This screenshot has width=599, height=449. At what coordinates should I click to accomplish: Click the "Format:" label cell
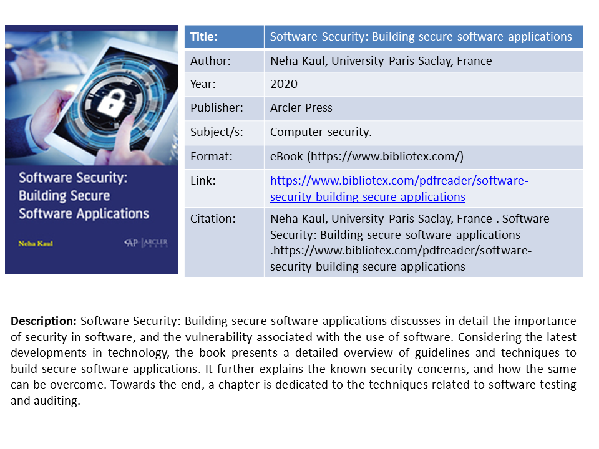[224, 157]
